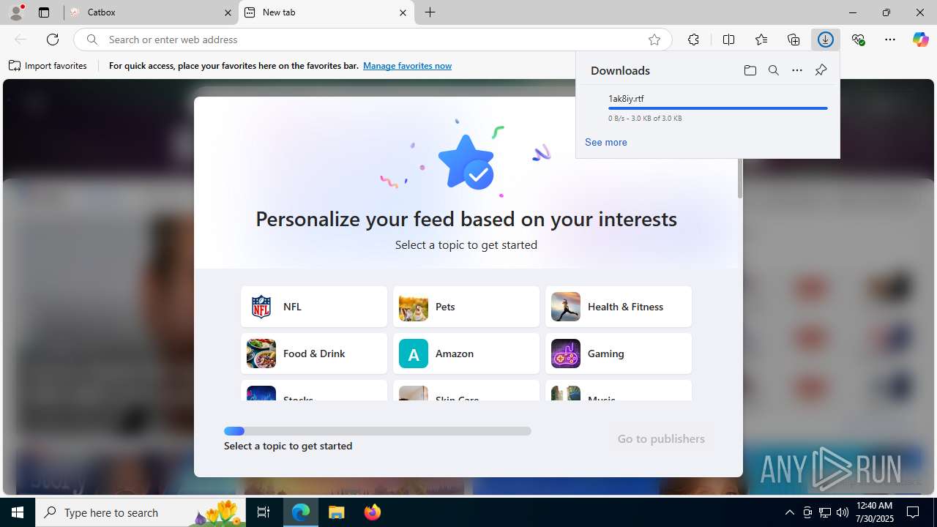This screenshot has width=937, height=527.
Task: Click the topic selection progress bar
Action: click(378, 431)
